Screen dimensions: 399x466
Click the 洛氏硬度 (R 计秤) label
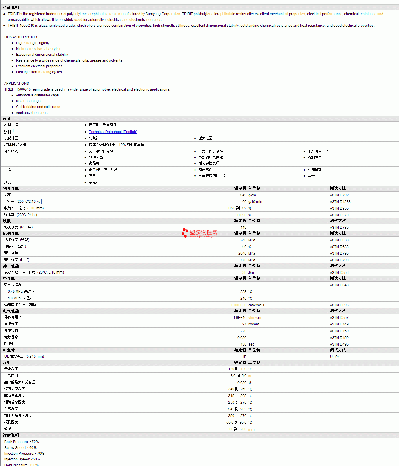click(x=19, y=227)
